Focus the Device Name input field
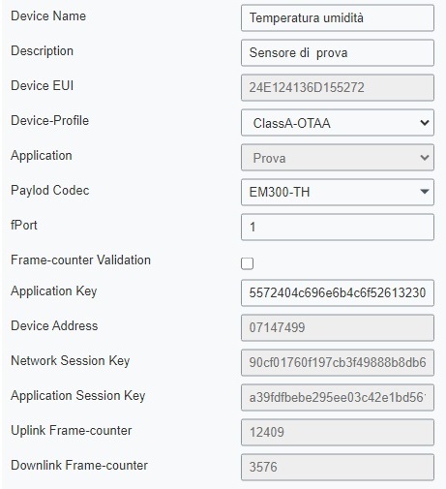446x489 pixels. tap(338, 17)
